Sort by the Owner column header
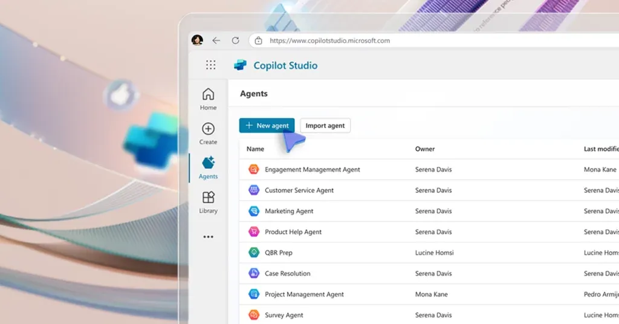Viewport: 619px width, 324px height. [x=425, y=149]
